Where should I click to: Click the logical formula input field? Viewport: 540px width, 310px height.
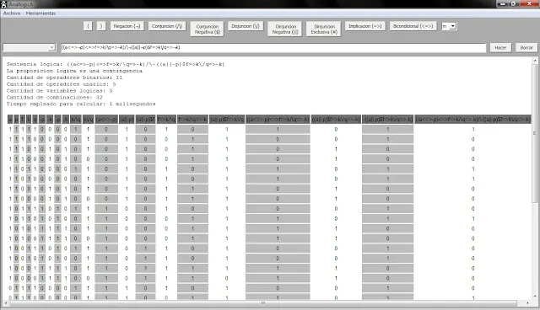click(x=273, y=47)
